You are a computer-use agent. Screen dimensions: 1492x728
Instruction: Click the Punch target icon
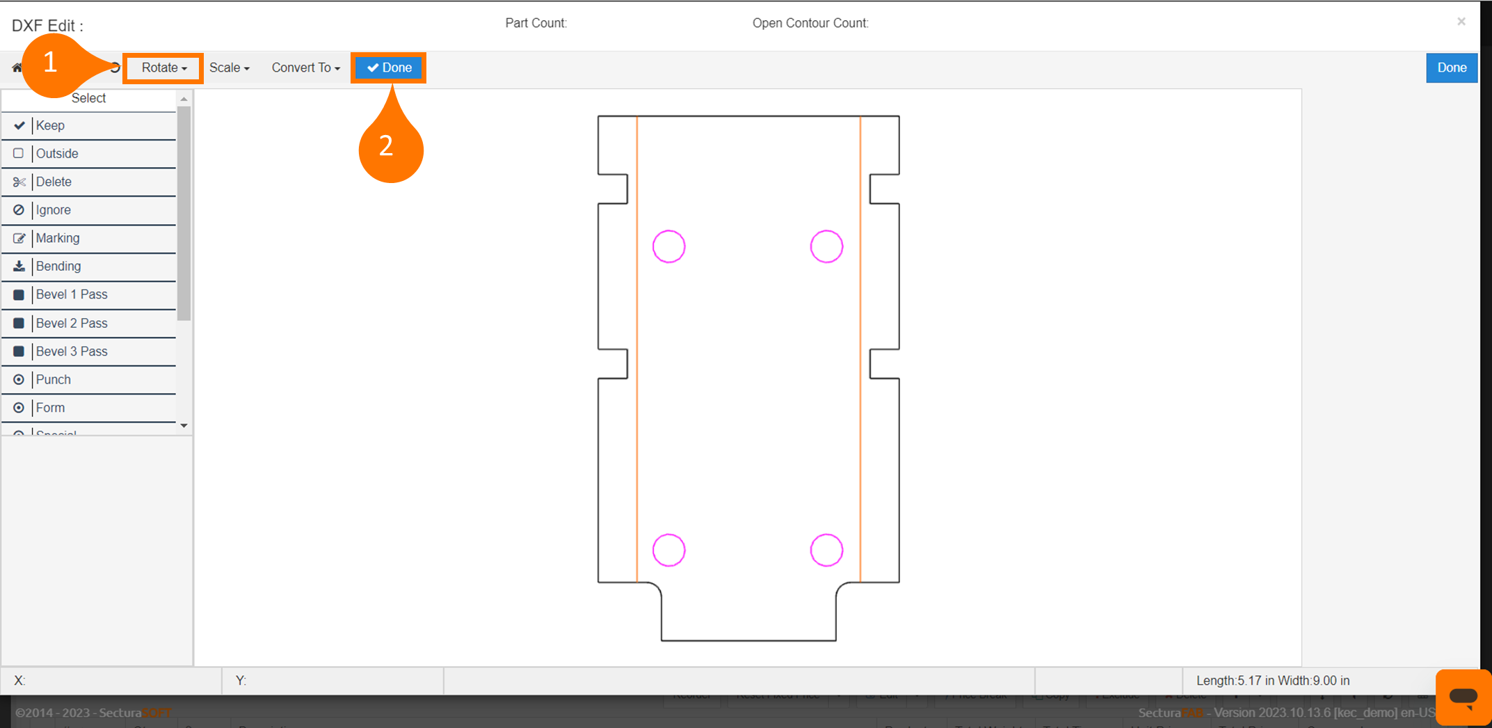click(x=19, y=379)
